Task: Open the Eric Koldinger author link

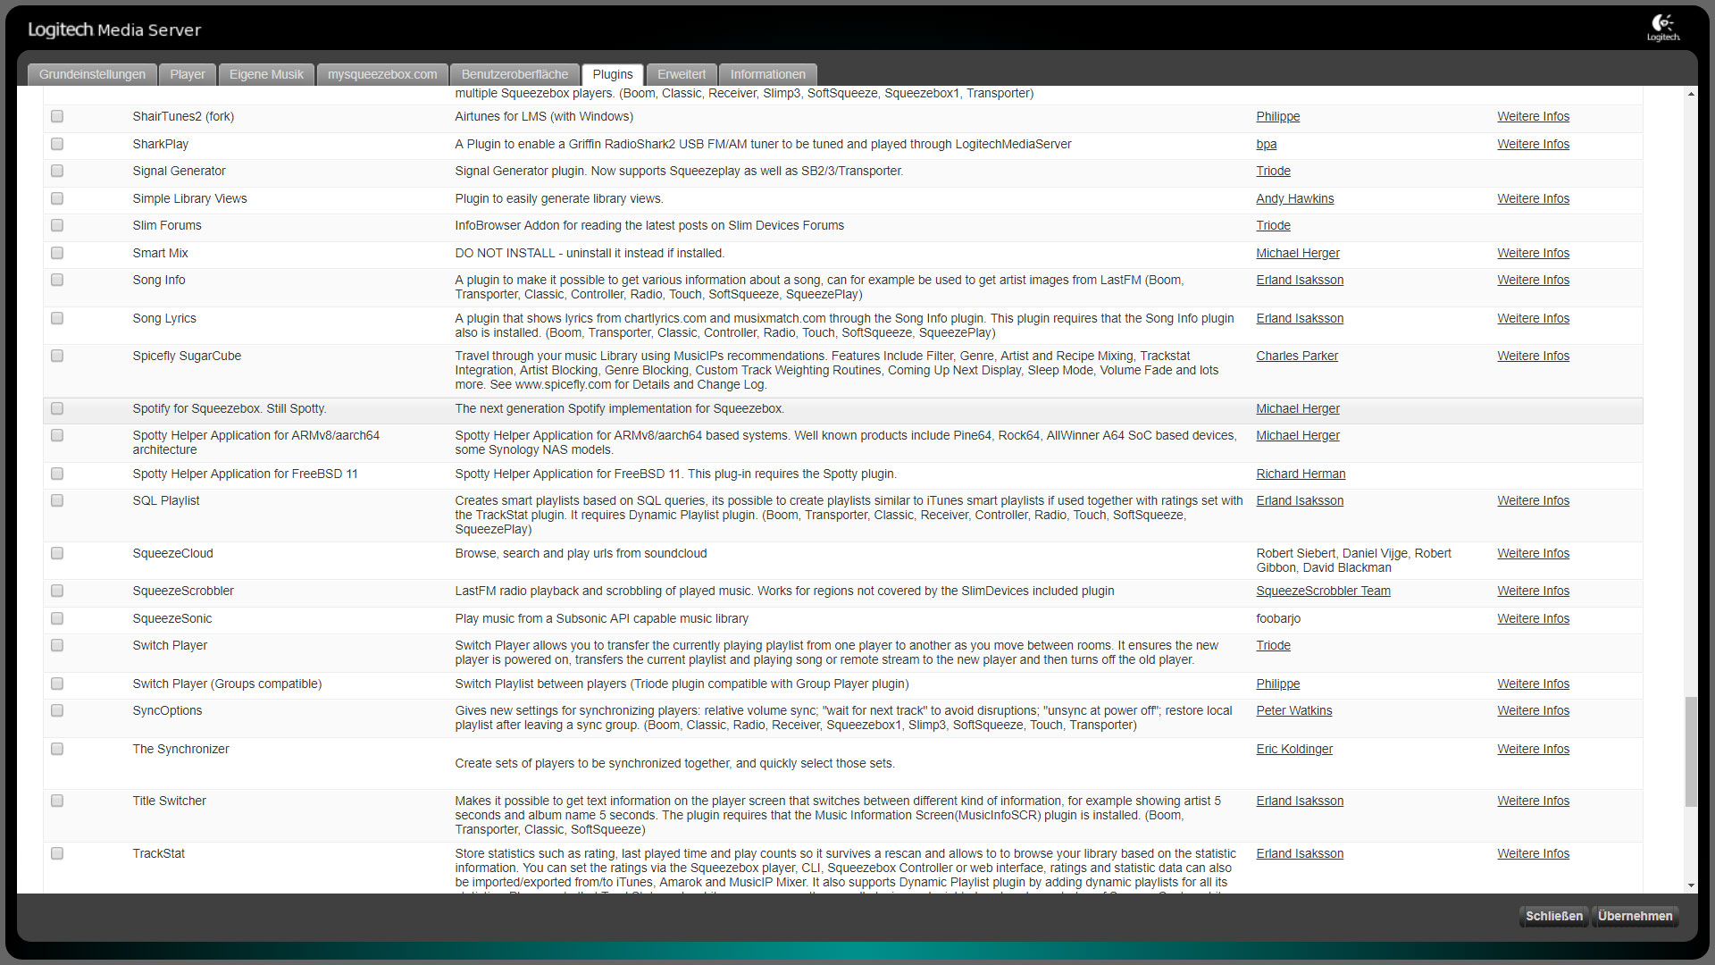Action: (1293, 749)
